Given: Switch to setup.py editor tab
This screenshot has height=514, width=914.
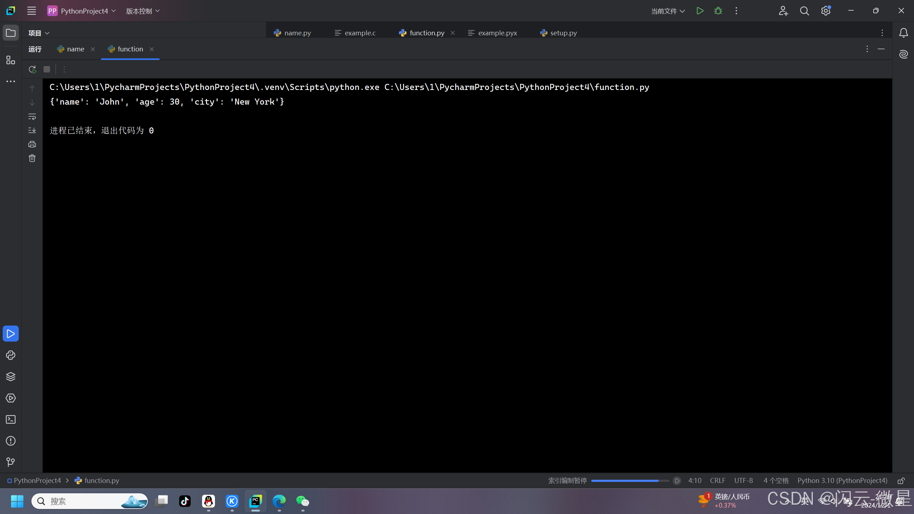Looking at the screenshot, I should (558, 33).
